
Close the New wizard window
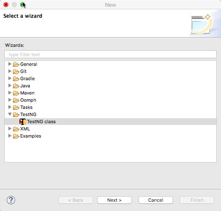click(x=6, y=5)
